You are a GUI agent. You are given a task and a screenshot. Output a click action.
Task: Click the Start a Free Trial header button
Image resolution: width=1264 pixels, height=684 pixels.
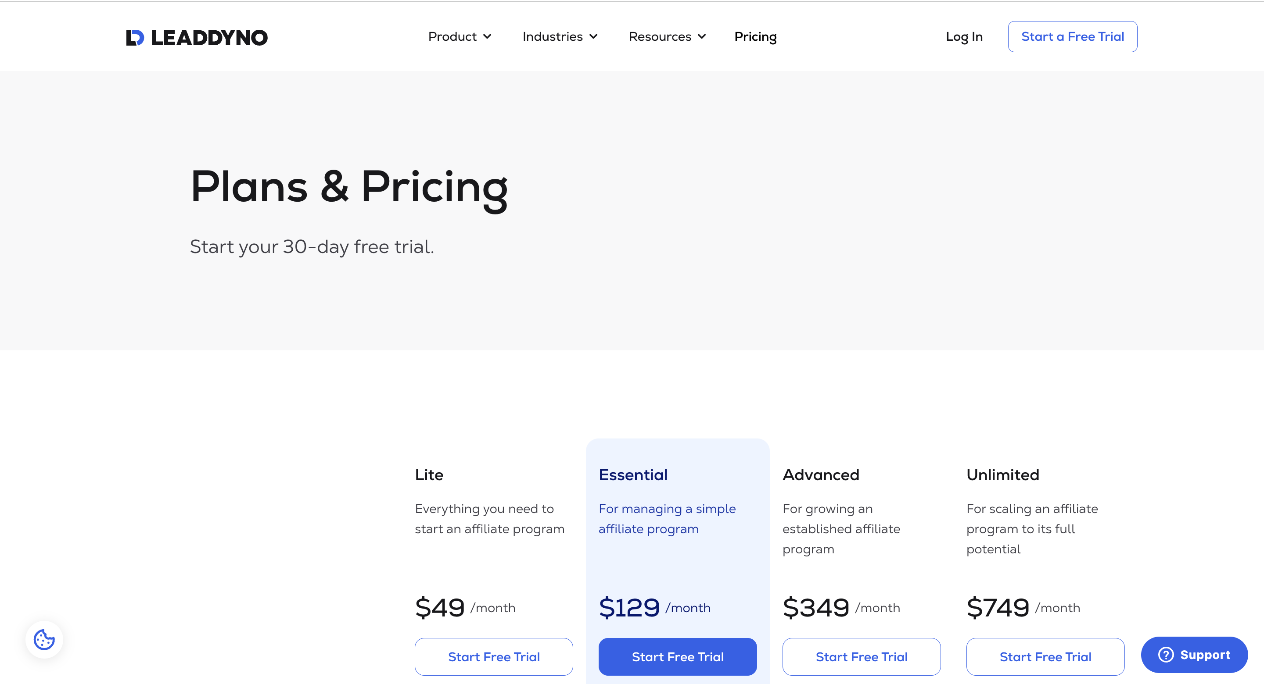click(1072, 37)
